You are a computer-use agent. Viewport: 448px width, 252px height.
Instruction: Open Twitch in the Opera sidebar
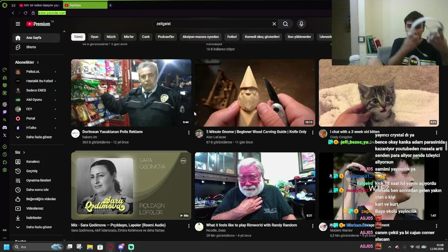(x=5, y=112)
